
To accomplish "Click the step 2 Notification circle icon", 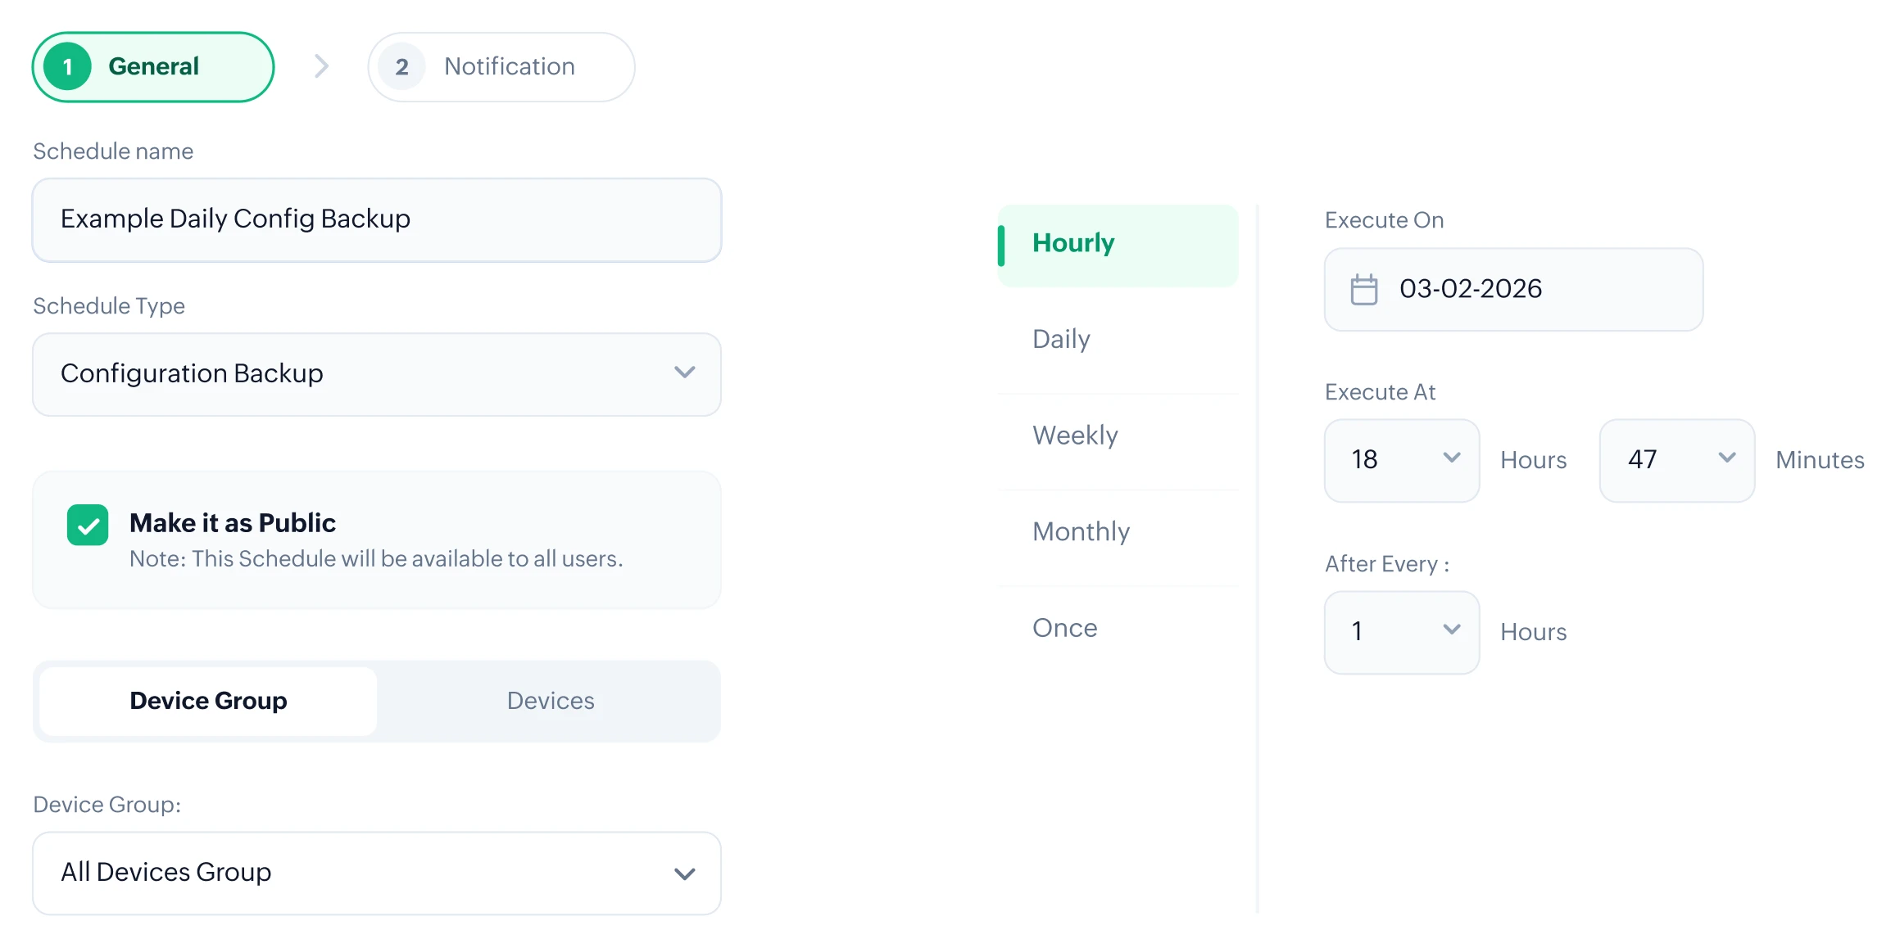I will tap(401, 66).
